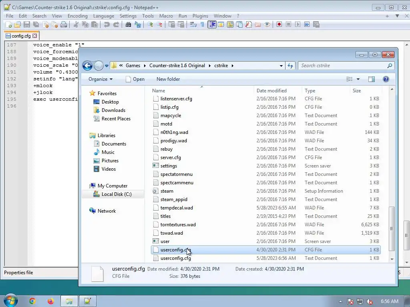The height and width of the screenshot is (307, 410).
Task: Go back with Explorer Back arrow button
Action: pyautogui.click(x=87, y=66)
